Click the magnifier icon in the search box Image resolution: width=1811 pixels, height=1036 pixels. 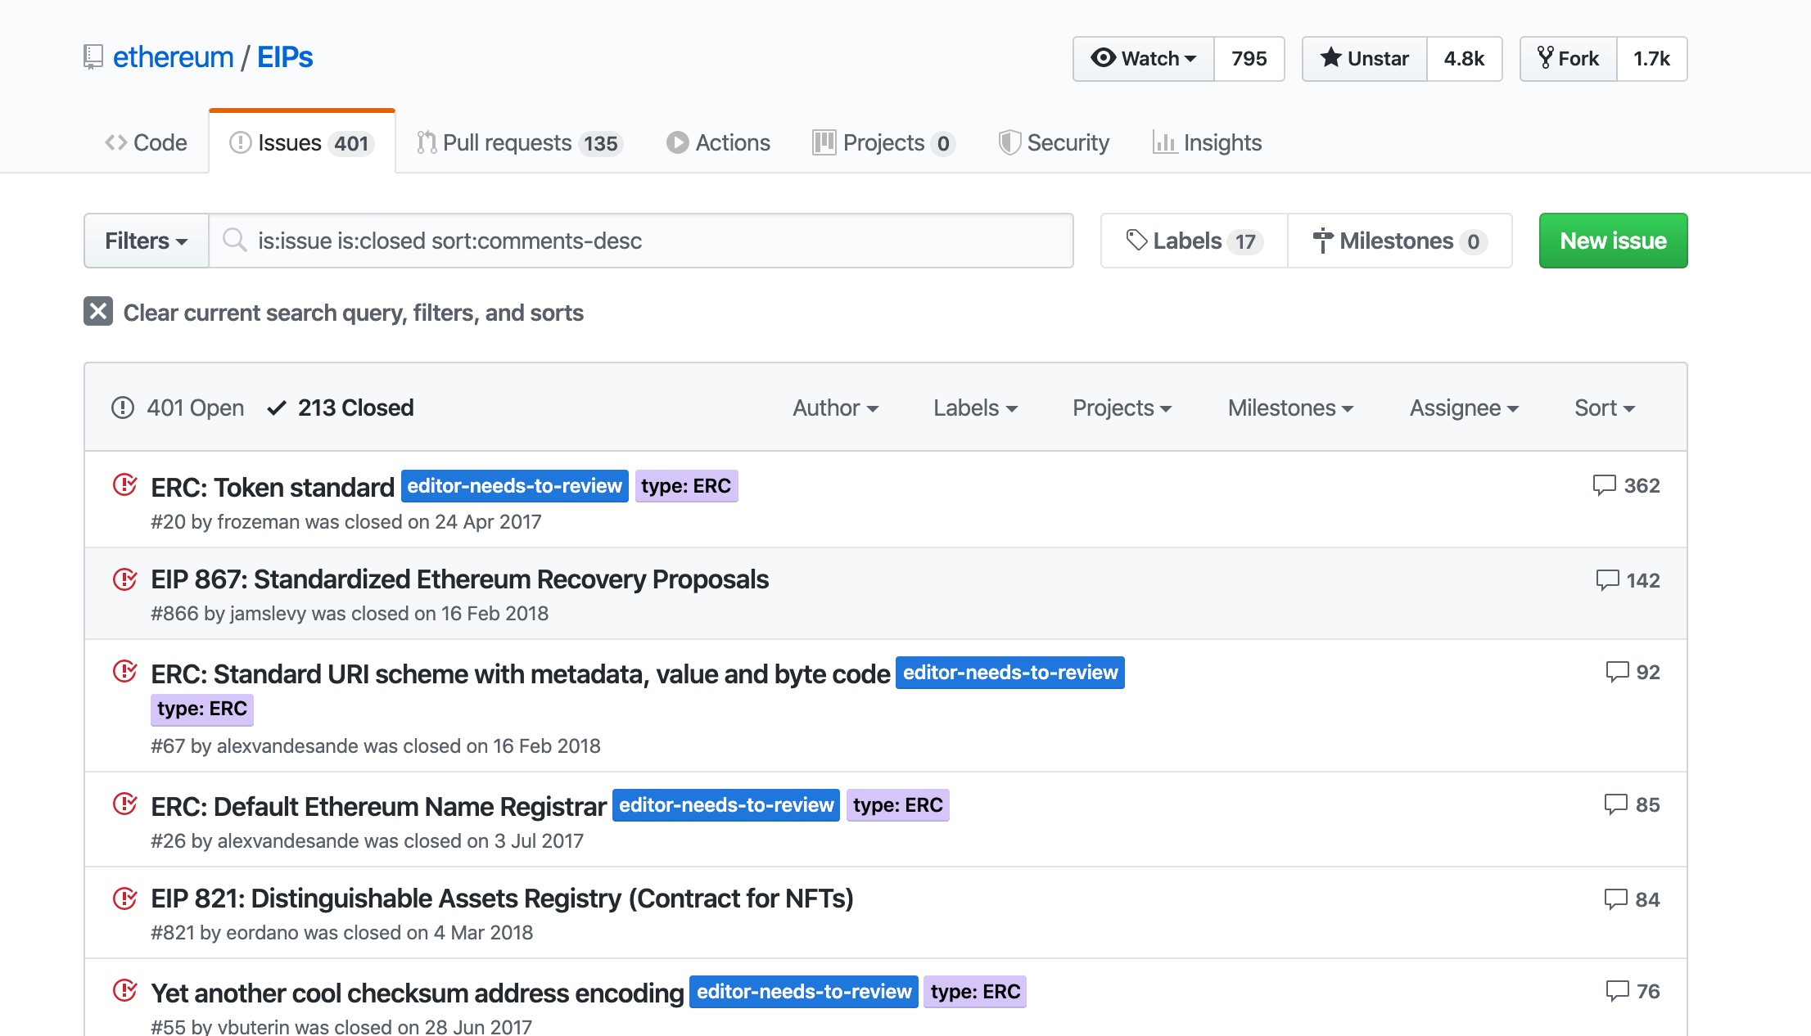[235, 240]
